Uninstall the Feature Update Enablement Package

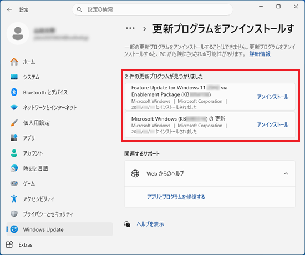(272, 97)
